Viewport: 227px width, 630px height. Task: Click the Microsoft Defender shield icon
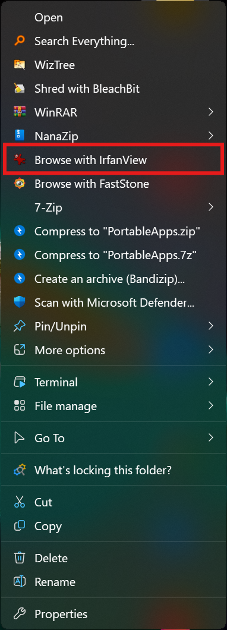point(19,303)
